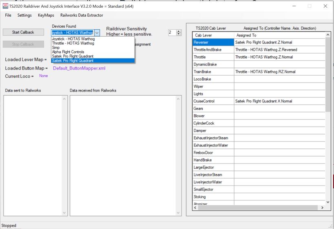Click the Default_ButtonMapper.xml file name

[79, 68]
